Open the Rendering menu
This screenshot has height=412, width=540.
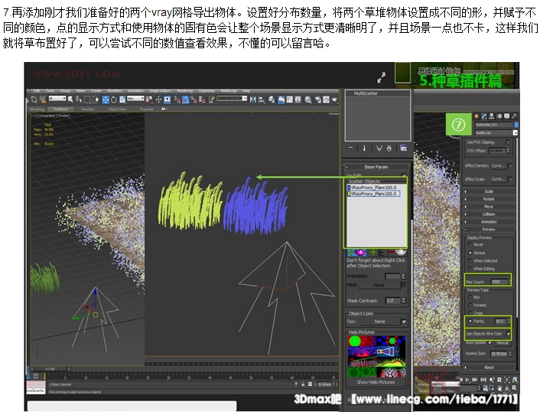click(x=184, y=91)
